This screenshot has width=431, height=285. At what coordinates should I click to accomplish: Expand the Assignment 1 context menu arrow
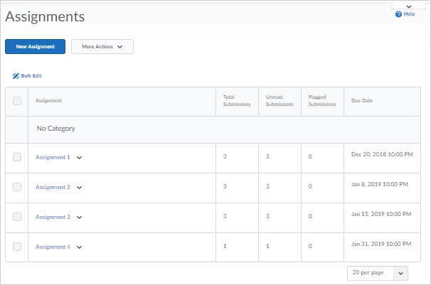[79, 158]
